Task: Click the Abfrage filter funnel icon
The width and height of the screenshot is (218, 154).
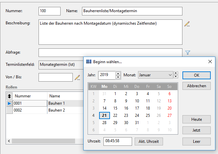Action: (x=188, y=53)
